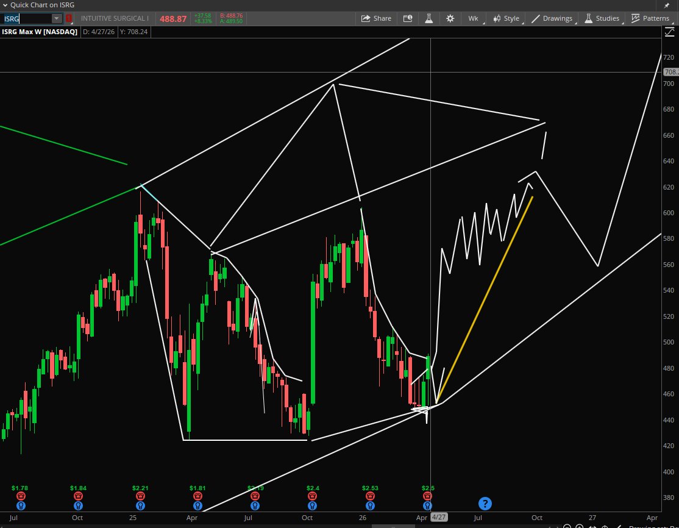Click the 600 label on the price axis
The height and width of the screenshot is (528, 679).
(669, 213)
